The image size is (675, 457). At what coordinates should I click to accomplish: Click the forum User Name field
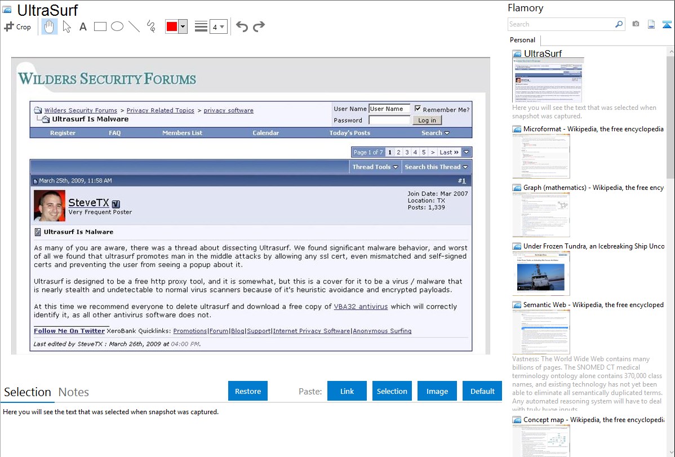coord(389,109)
